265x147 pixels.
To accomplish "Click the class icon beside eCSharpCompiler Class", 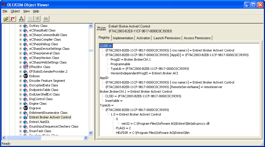I will (x=26, y=39).
